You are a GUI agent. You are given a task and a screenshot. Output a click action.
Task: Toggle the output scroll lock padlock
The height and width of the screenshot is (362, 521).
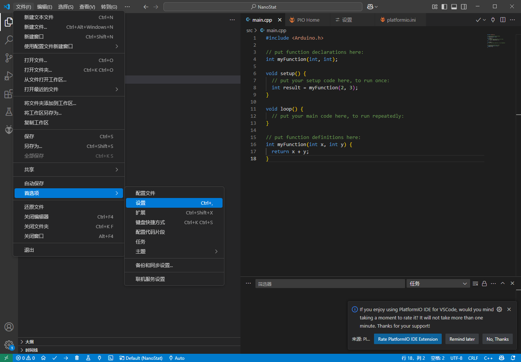click(484, 284)
